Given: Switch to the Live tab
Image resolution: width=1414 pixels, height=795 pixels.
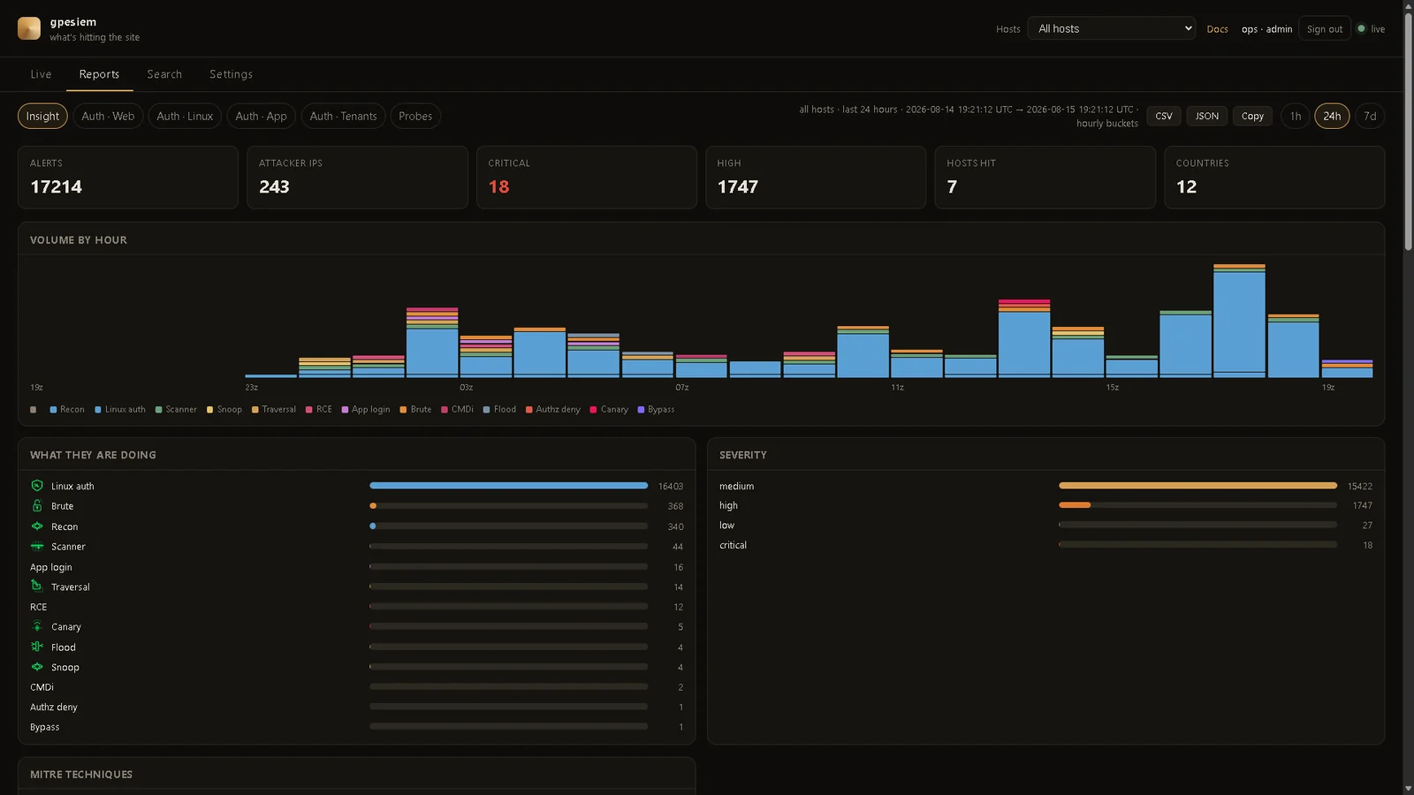Looking at the screenshot, I should coord(41,74).
